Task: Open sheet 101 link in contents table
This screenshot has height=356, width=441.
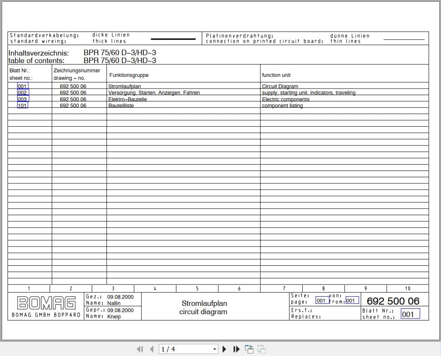Action: click(x=23, y=105)
